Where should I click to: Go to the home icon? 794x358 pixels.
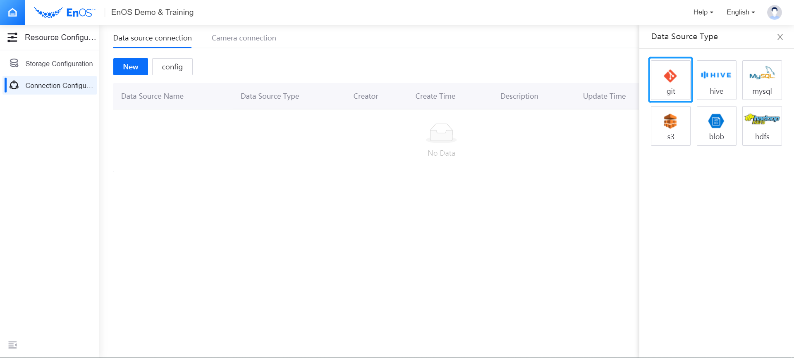point(12,12)
